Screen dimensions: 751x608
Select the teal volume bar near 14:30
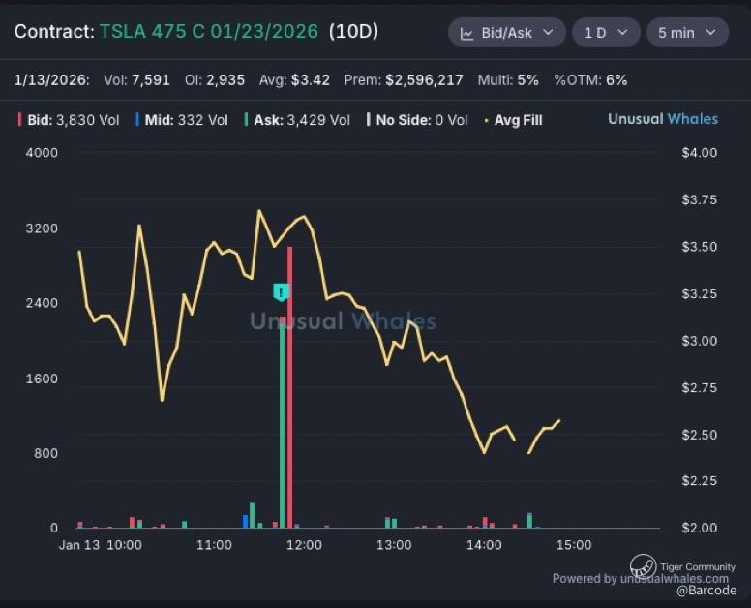click(x=529, y=521)
